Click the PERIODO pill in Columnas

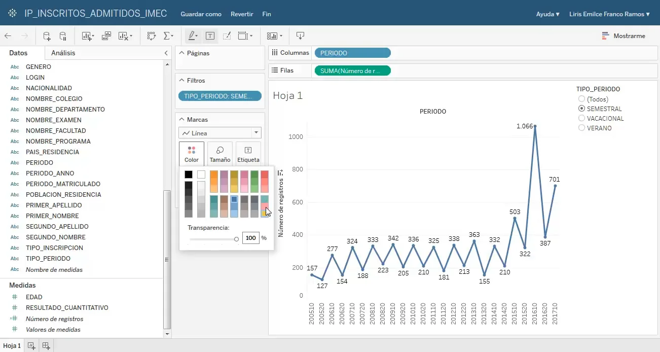pos(353,53)
